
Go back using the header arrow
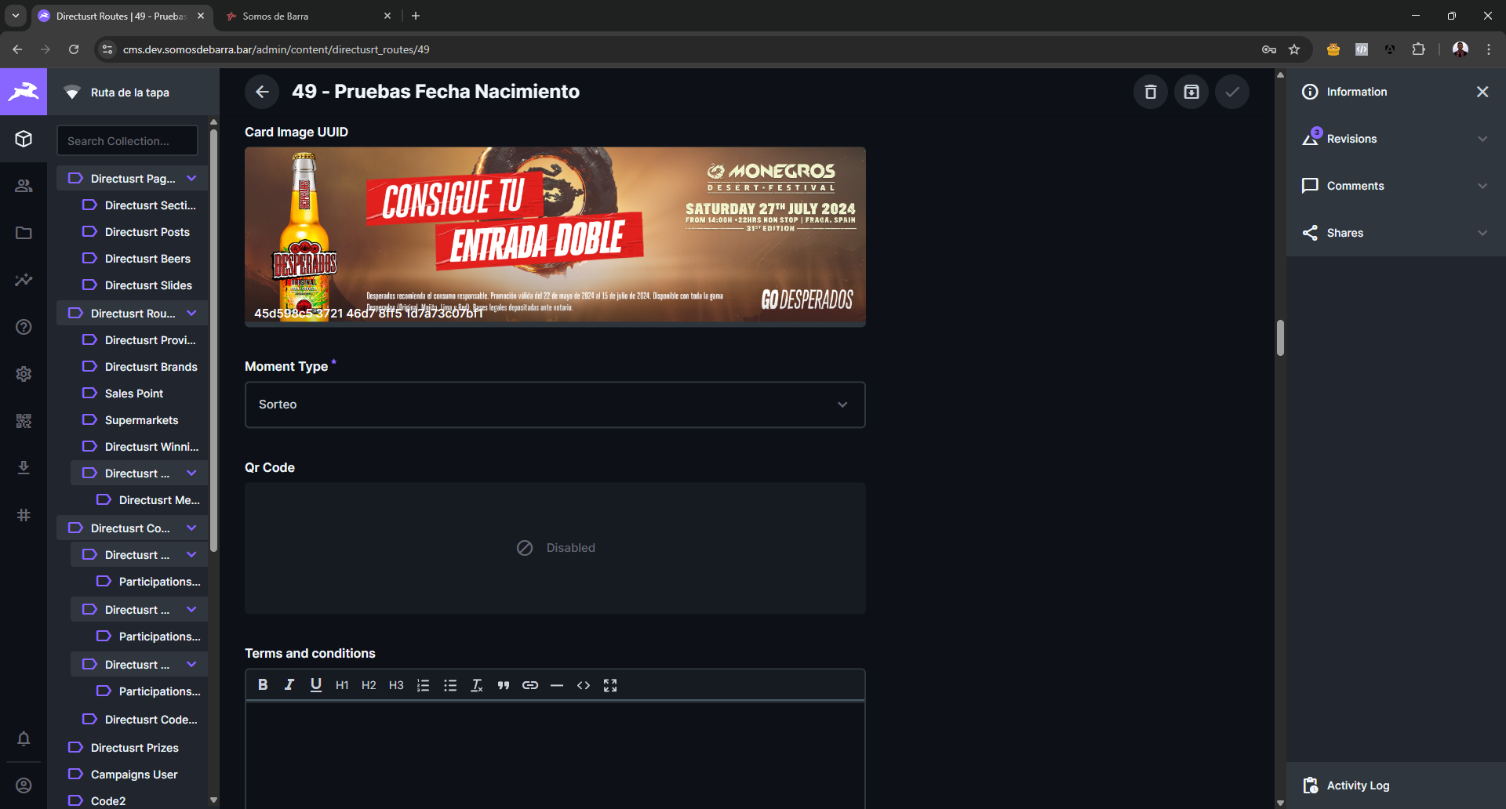(262, 92)
